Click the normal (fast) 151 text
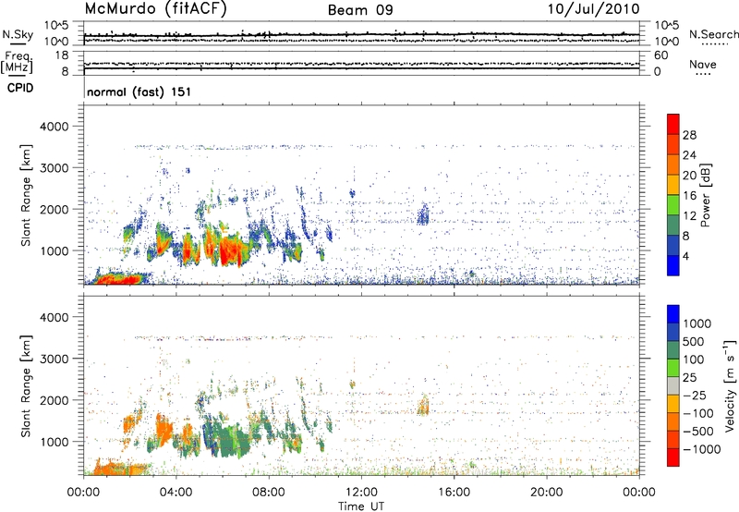739x512 pixels. 139,91
